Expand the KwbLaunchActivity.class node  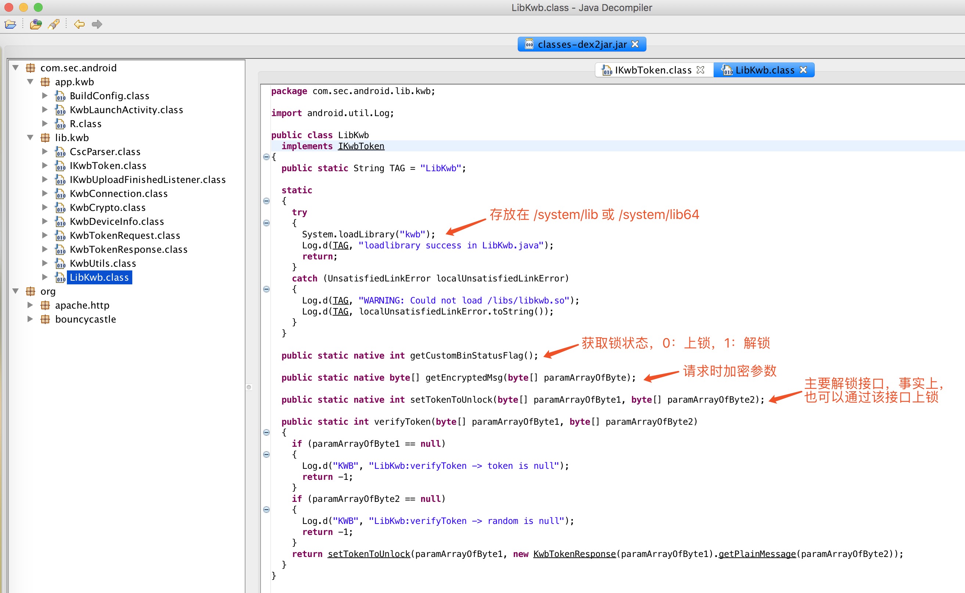[45, 109]
